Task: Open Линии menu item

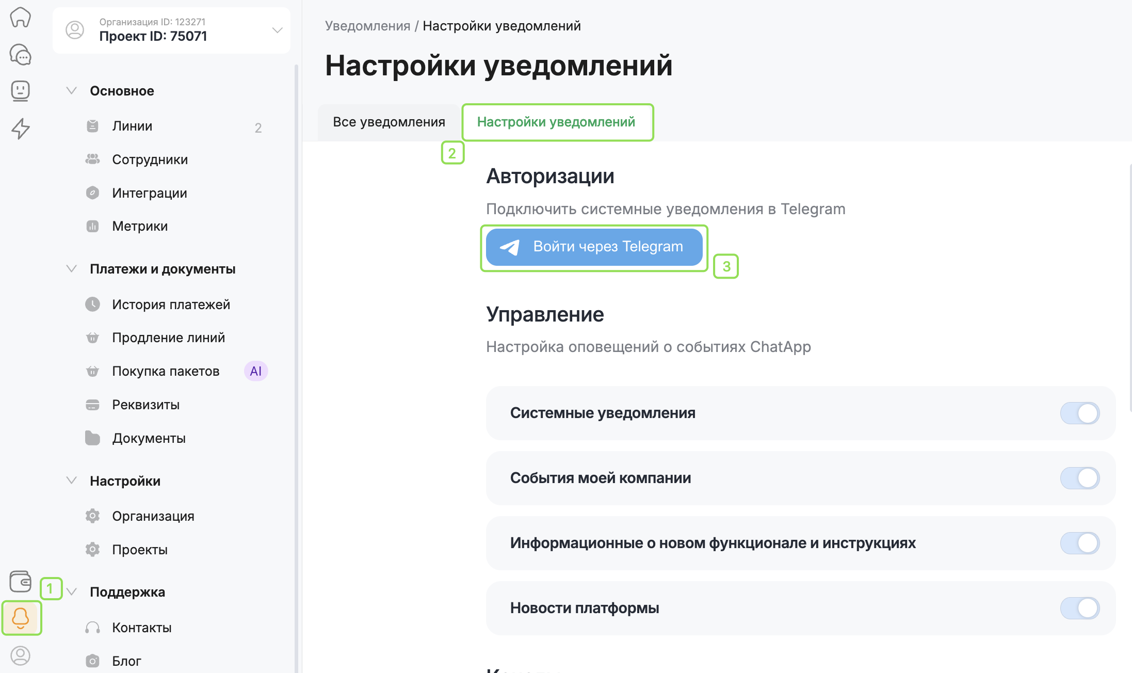Action: click(132, 126)
